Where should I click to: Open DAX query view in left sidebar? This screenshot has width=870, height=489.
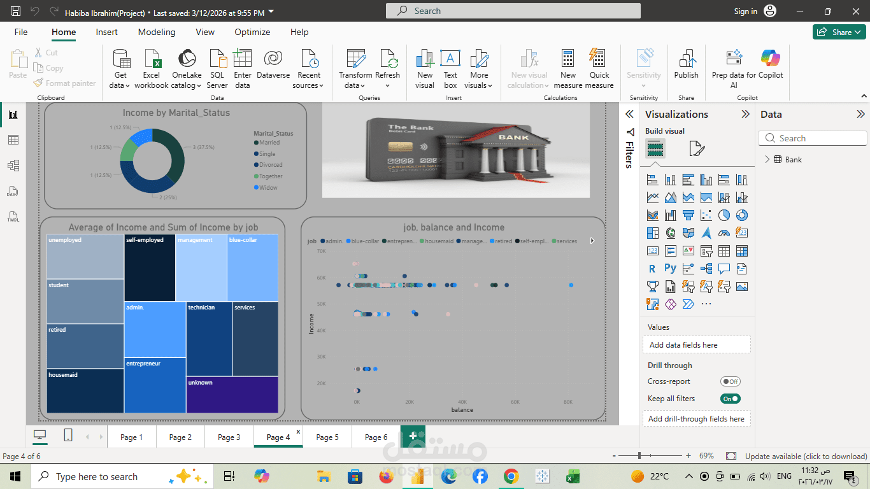[x=13, y=191]
